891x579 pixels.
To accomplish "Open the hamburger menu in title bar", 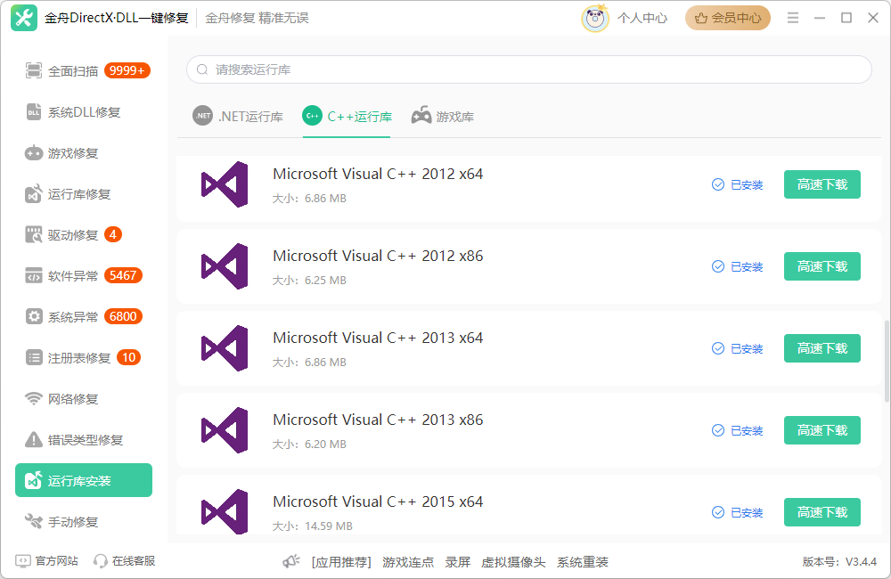I will tap(793, 18).
